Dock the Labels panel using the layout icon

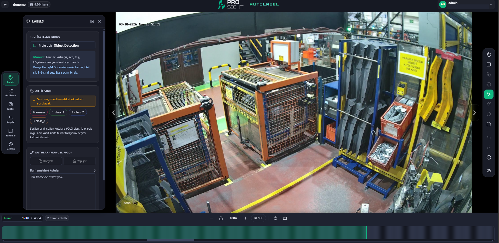point(92,21)
